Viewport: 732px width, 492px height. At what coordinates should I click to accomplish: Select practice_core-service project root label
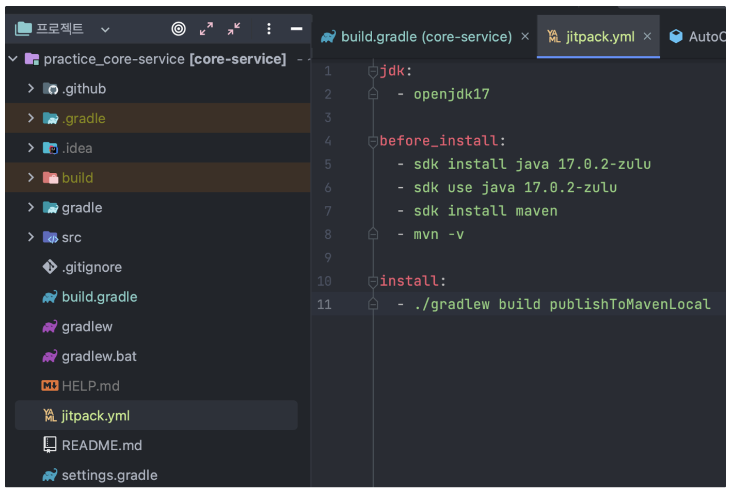(x=165, y=59)
